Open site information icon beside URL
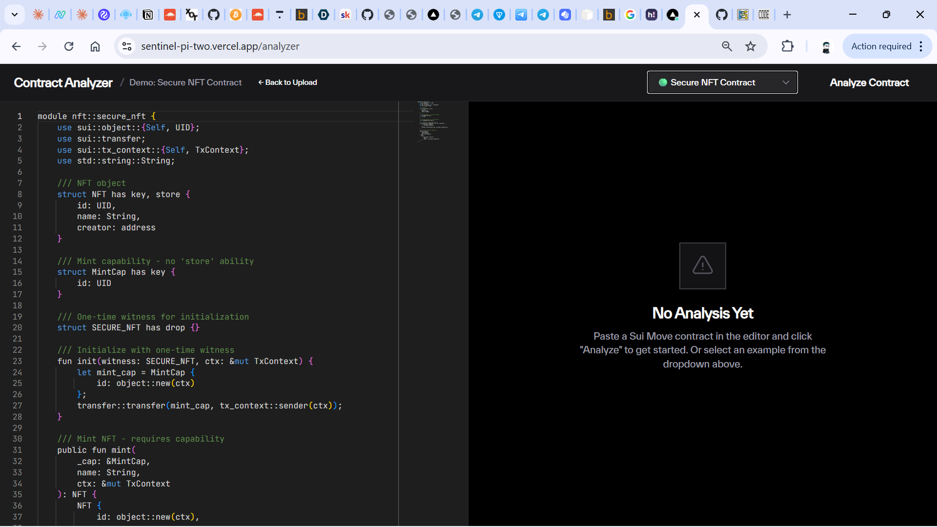The width and height of the screenshot is (937, 527). coord(127,46)
